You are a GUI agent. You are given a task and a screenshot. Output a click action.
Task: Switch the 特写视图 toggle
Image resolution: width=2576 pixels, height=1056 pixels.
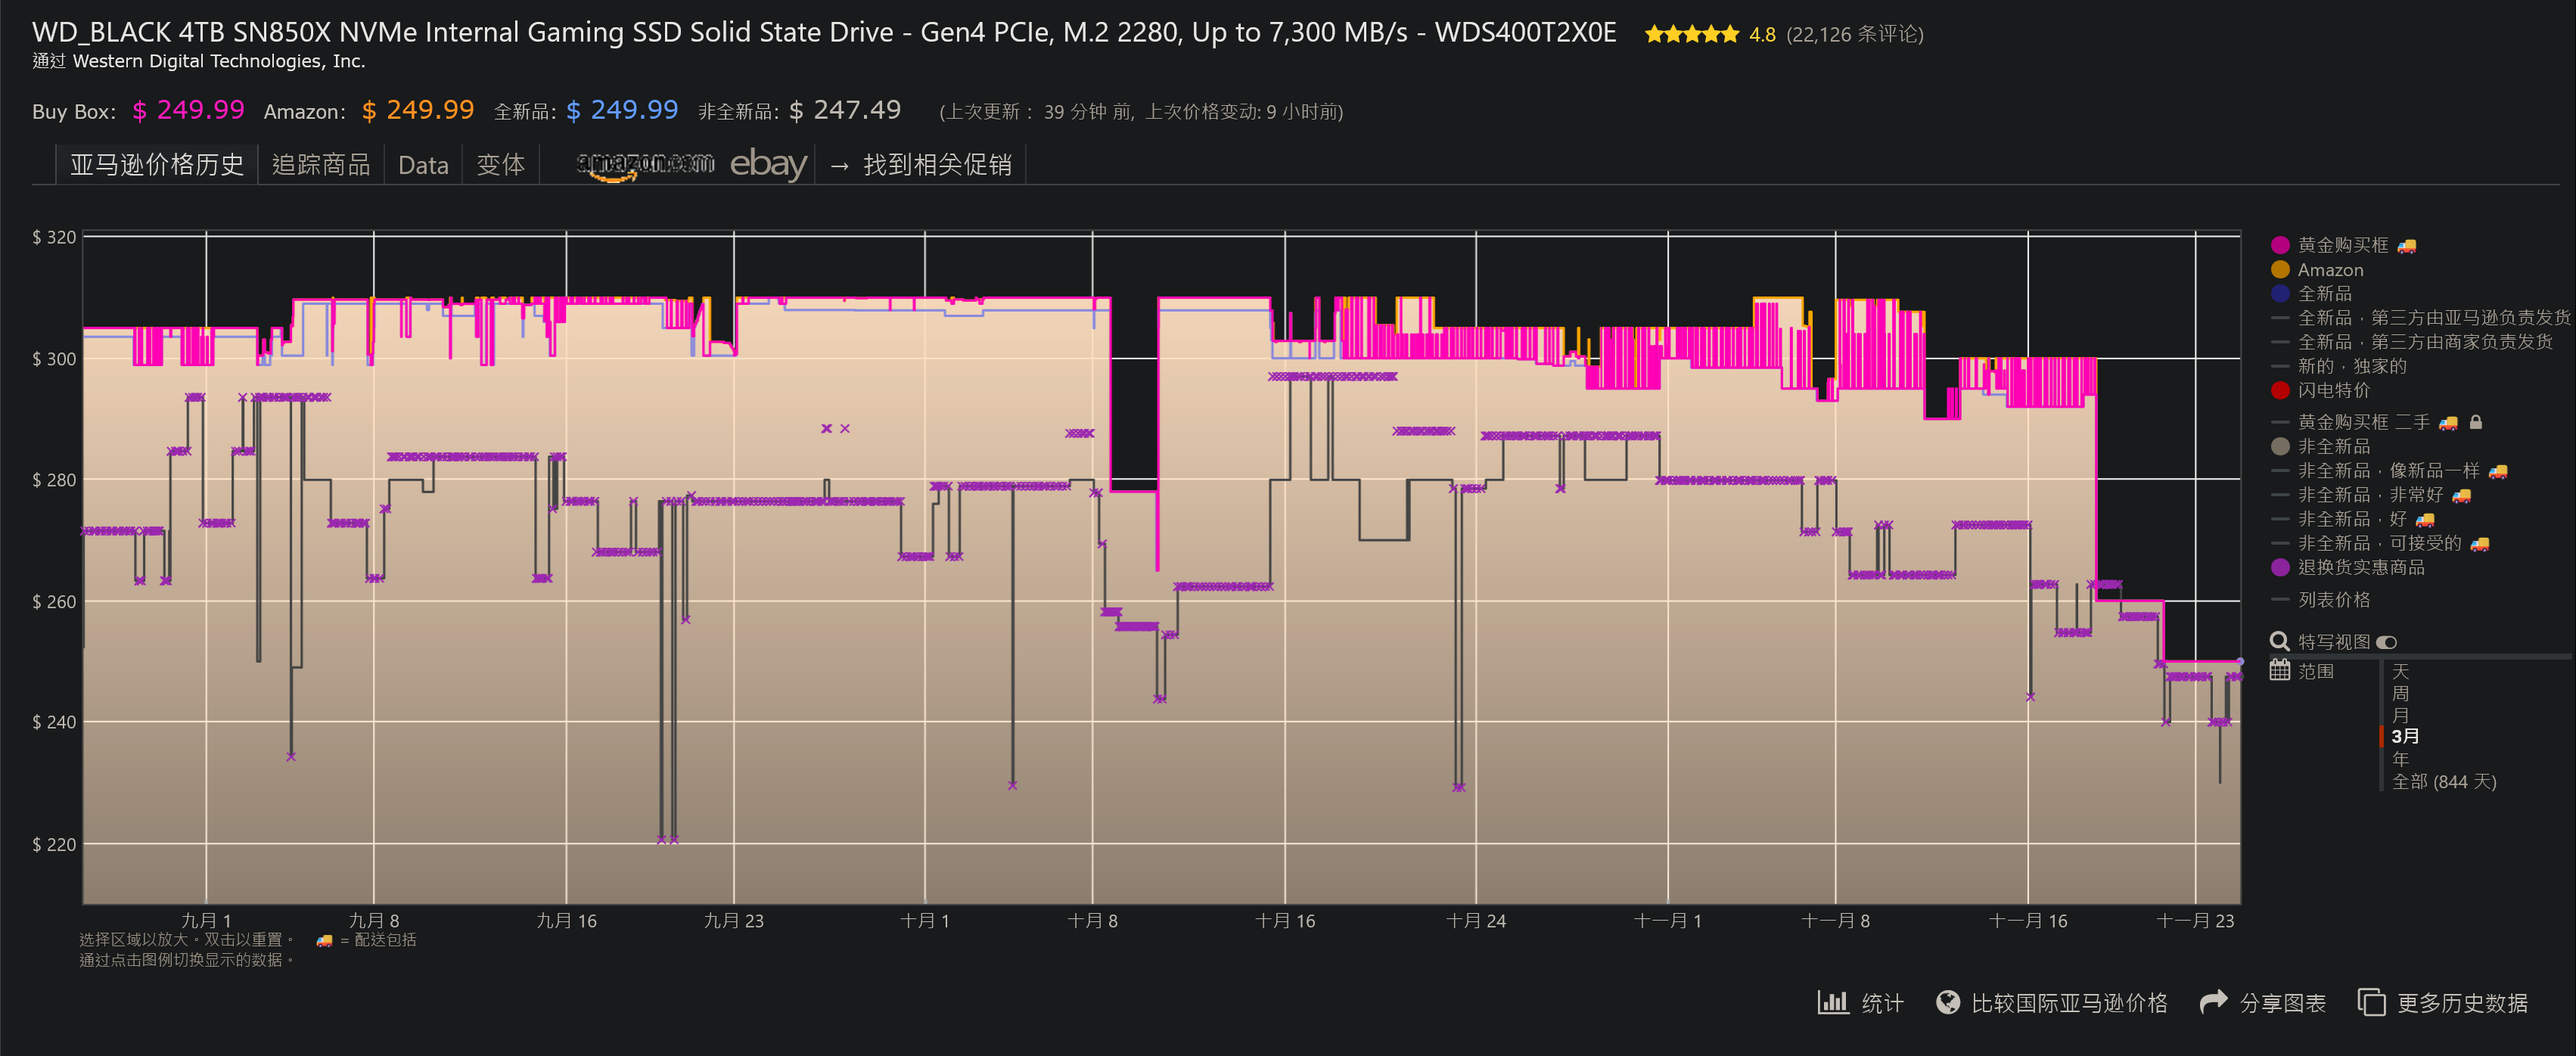pos(2387,643)
